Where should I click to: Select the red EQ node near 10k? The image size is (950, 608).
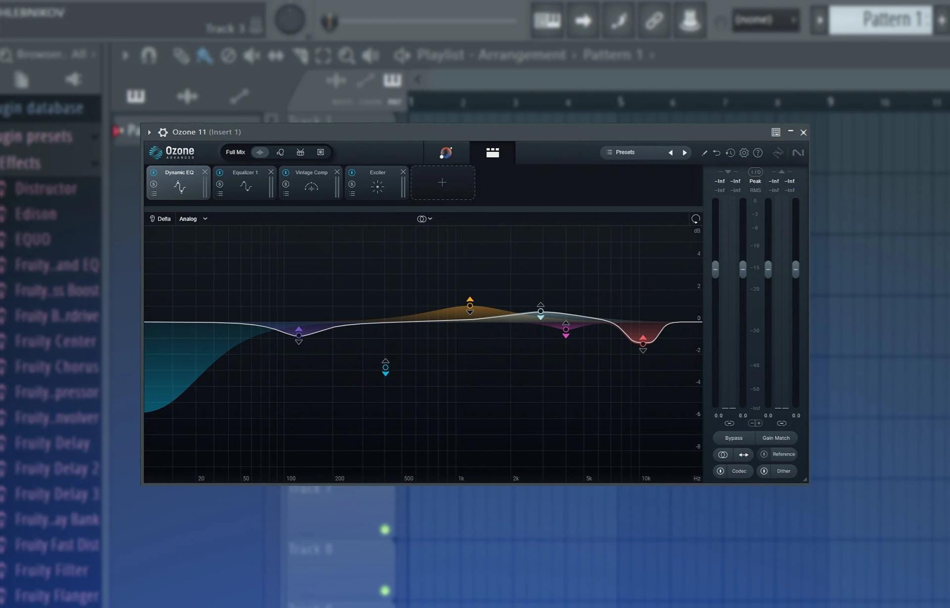[x=643, y=344]
